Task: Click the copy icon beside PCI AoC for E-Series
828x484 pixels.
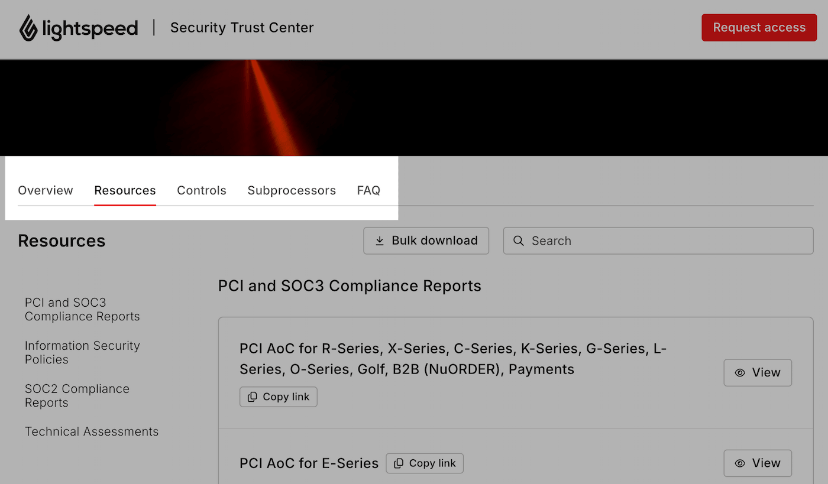Action: pos(399,463)
